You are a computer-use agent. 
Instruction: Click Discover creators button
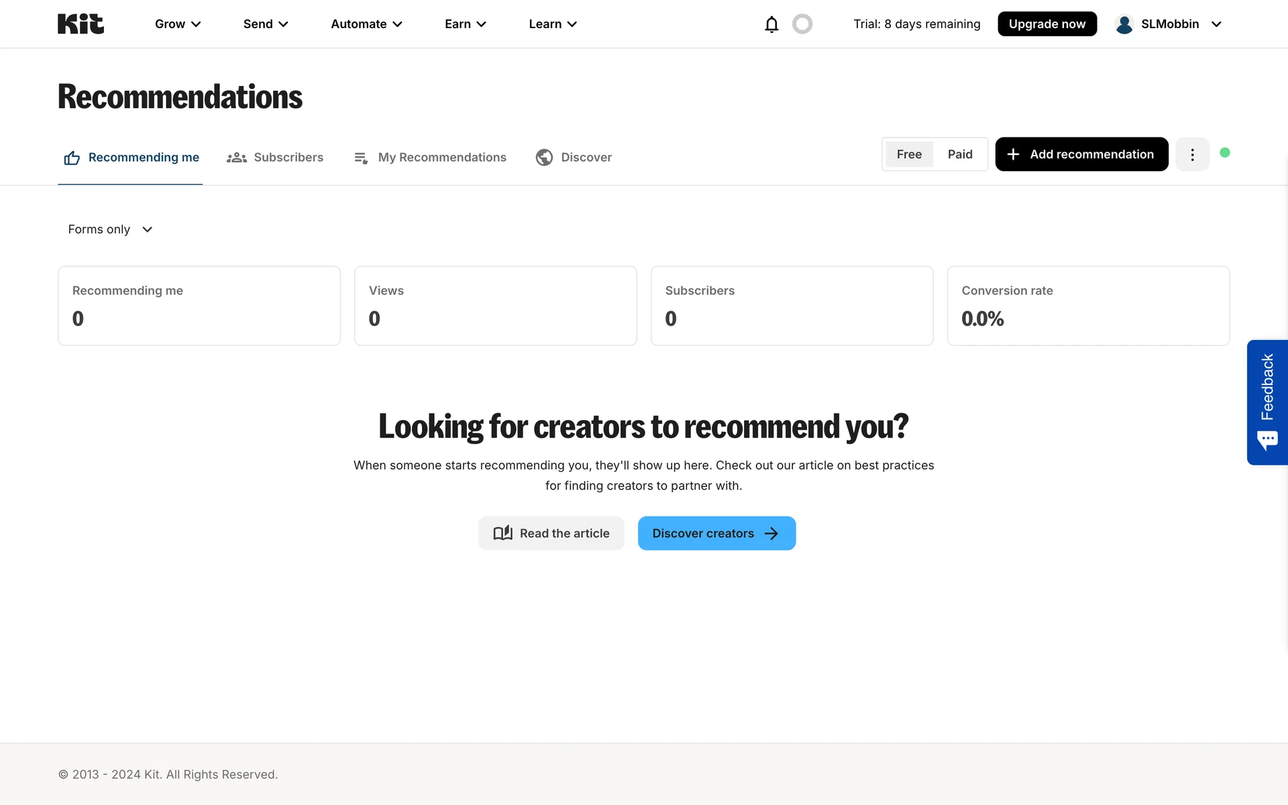pyautogui.click(x=716, y=533)
